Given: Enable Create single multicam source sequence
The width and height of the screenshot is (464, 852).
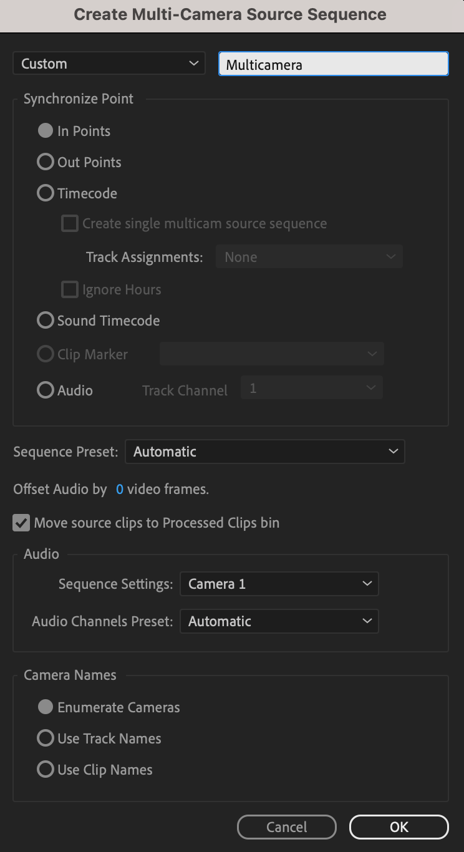Looking at the screenshot, I should click(x=70, y=223).
